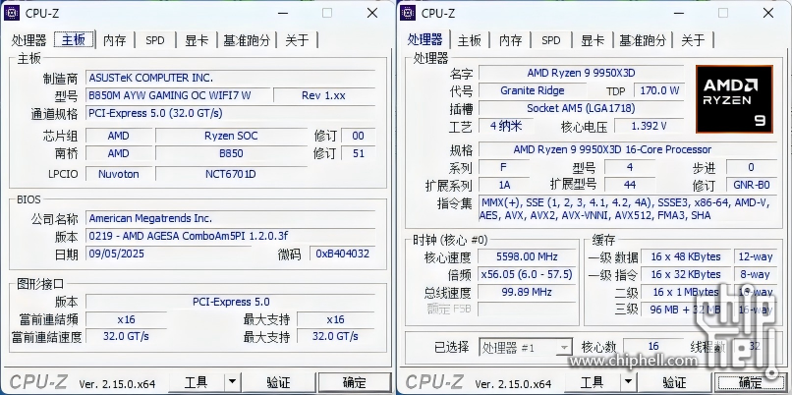Select 处理器 tab in right window
792x395 pixels.
424,39
